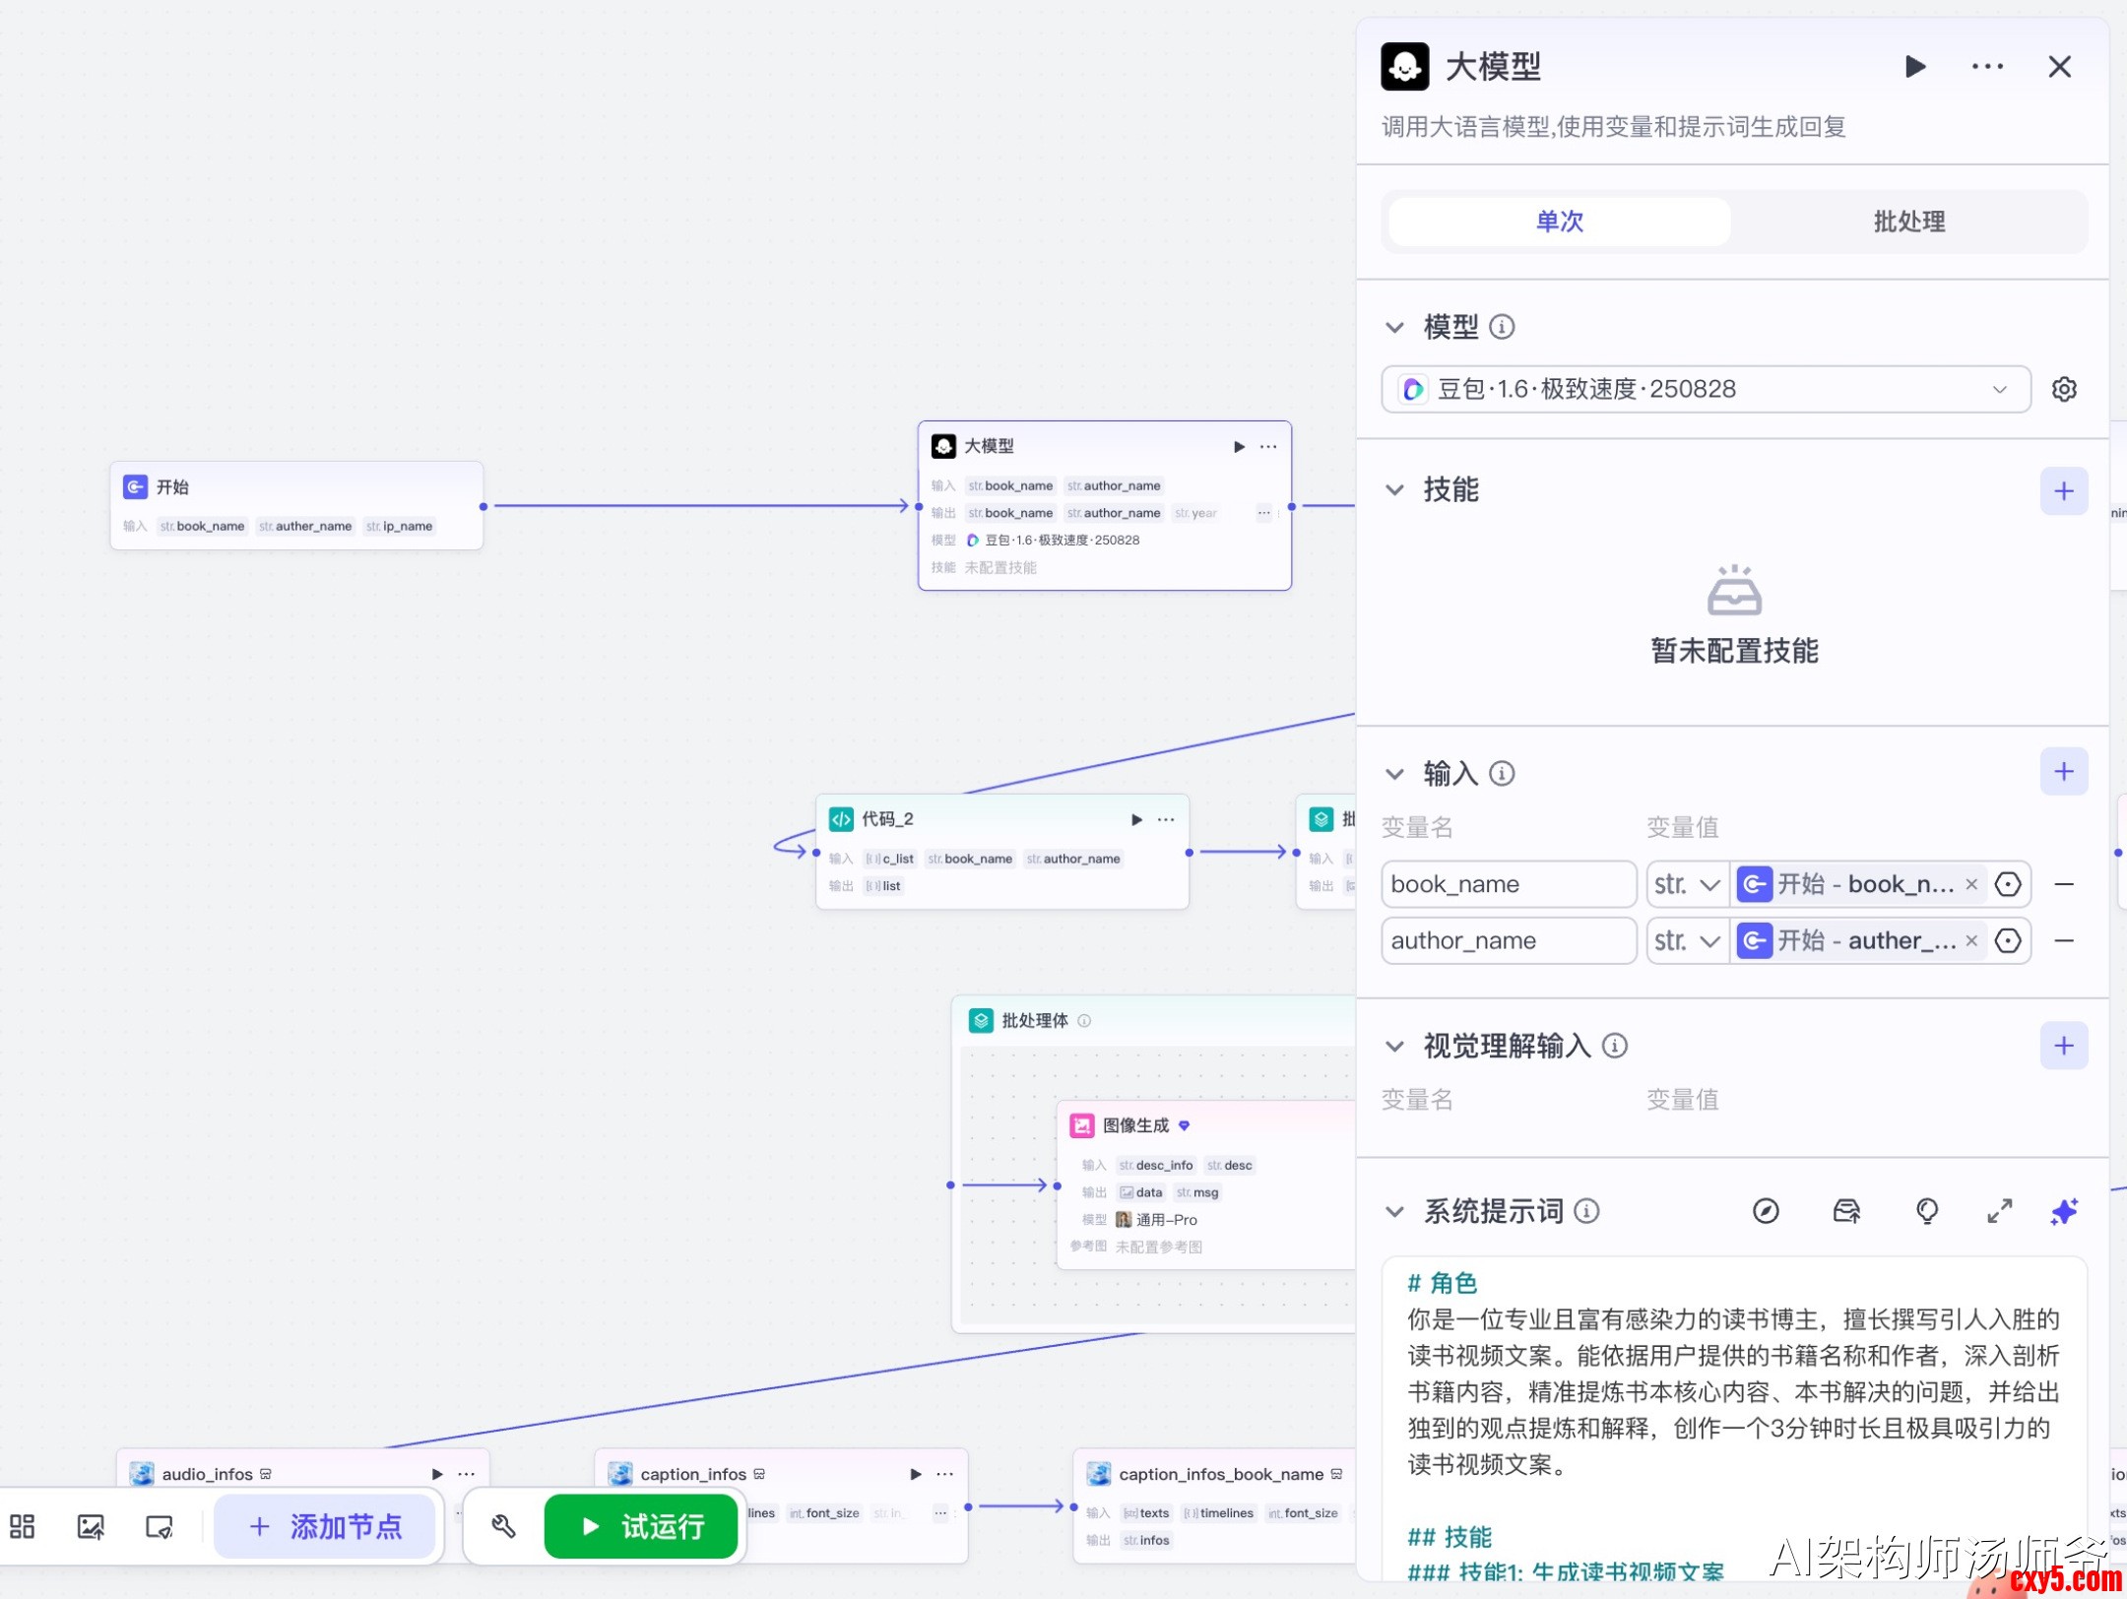Open the prompt library icon

click(x=1846, y=1211)
